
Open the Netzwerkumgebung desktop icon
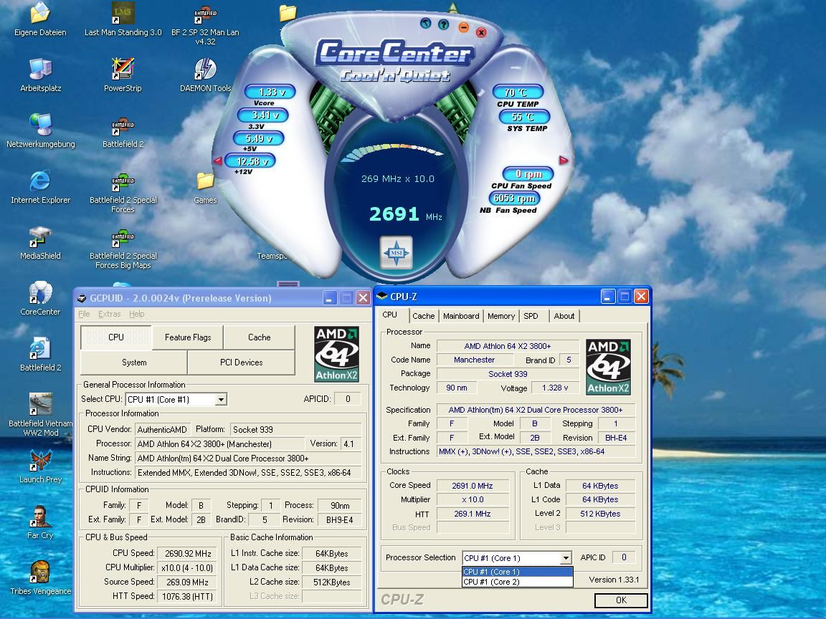coord(41,131)
